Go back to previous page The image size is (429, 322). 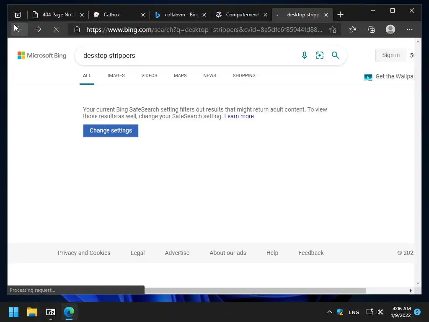(x=19, y=29)
